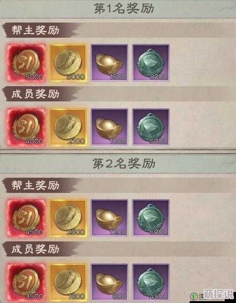The height and width of the screenshot is (303, 236).
Task: Tap the S1 coin showing 3500
Action: click(26, 282)
